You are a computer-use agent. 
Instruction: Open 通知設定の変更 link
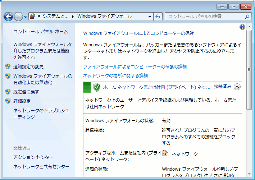coord(28,66)
